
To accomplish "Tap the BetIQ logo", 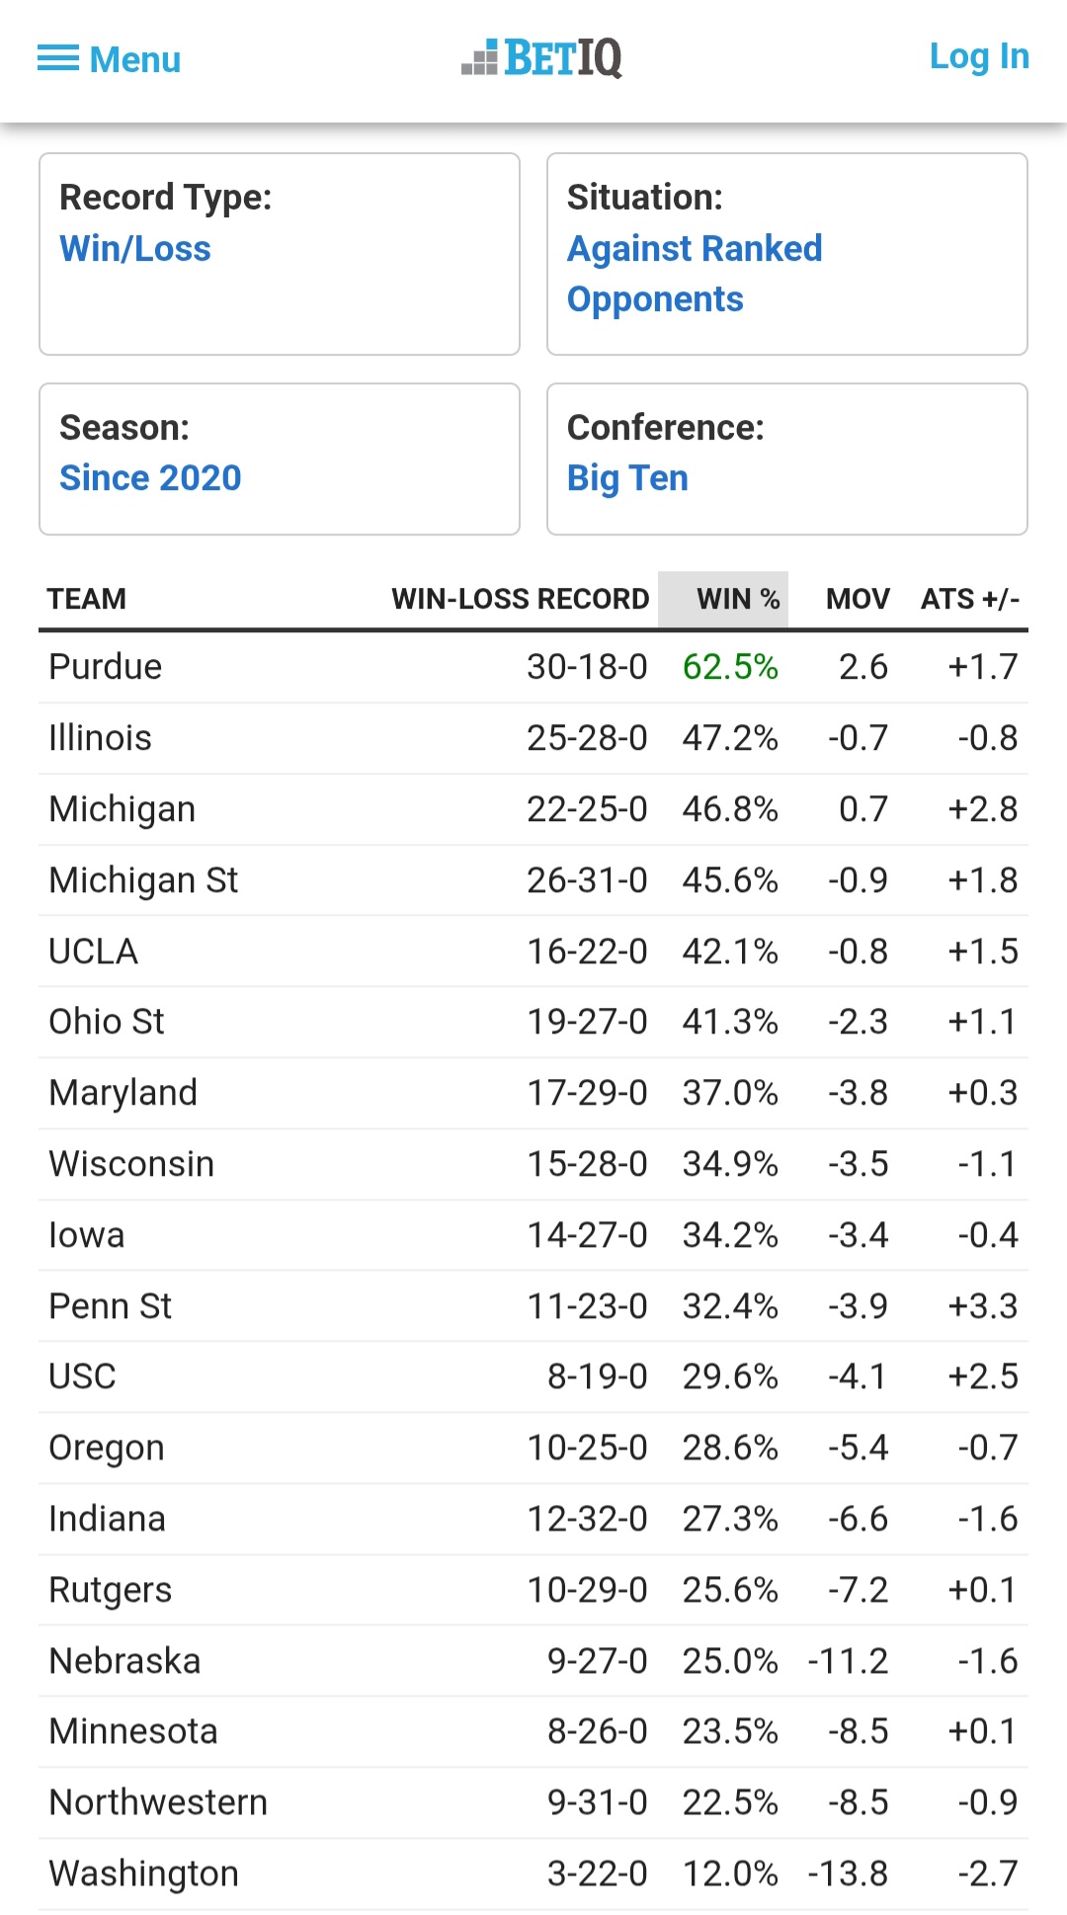I will click(x=542, y=58).
